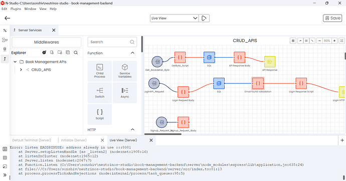
Task: Pick the Script node in palette
Action: coord(100,114)
